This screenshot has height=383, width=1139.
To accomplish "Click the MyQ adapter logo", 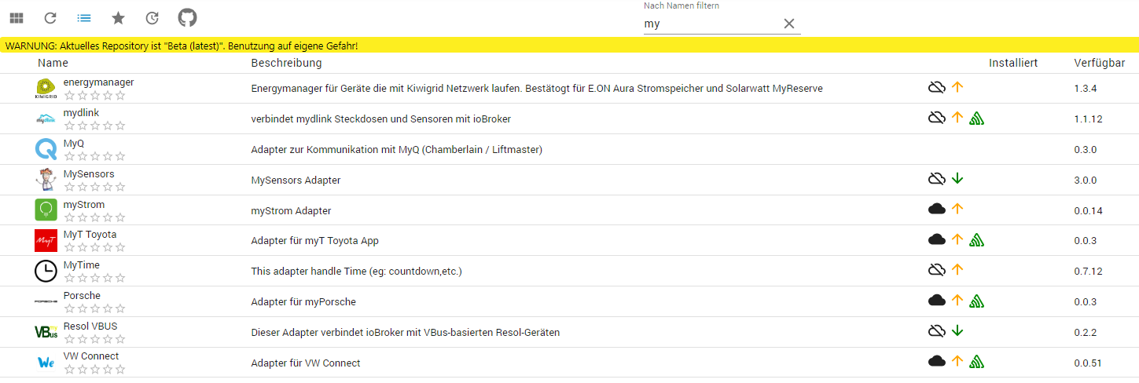I will pos(46,149).
